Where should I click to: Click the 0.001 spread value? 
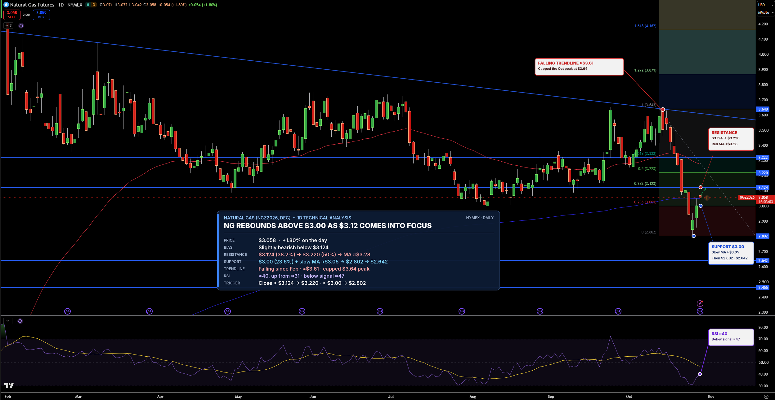pos(27,15)
